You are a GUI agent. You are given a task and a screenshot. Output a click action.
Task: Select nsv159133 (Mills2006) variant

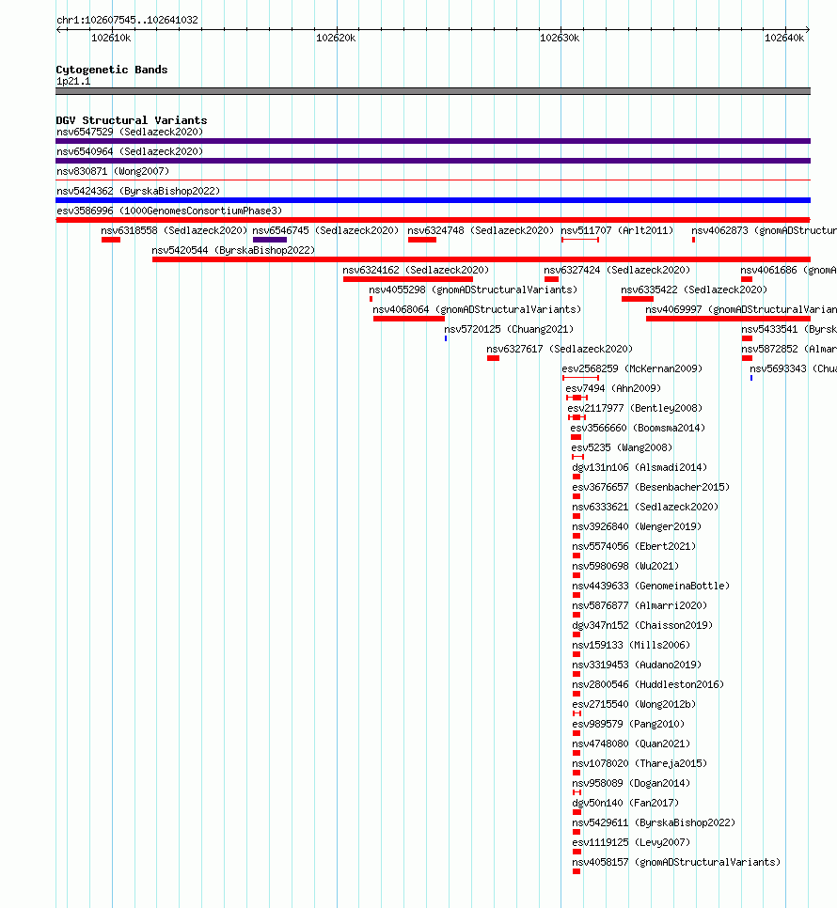click(631, 645)
